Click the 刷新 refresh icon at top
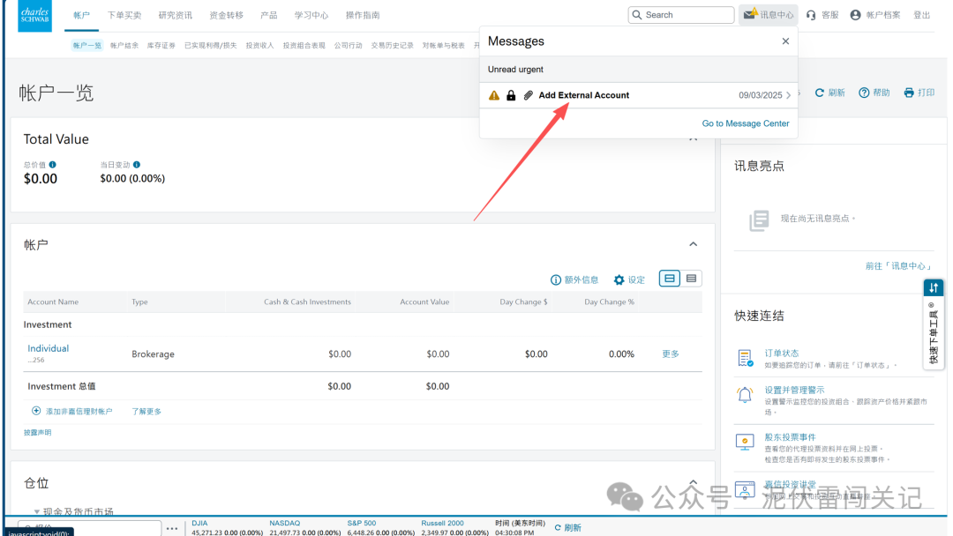 point(819,93)
